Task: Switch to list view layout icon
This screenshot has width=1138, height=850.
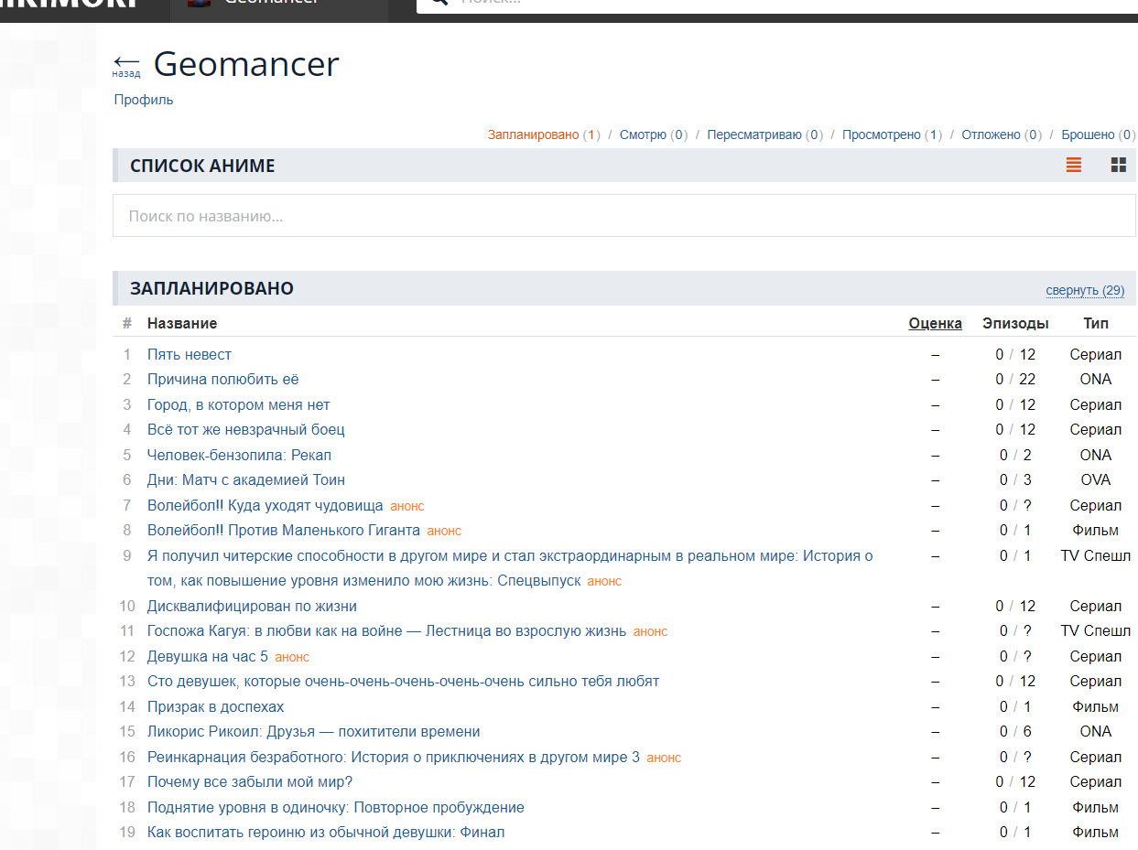Action: point(1074,166)
